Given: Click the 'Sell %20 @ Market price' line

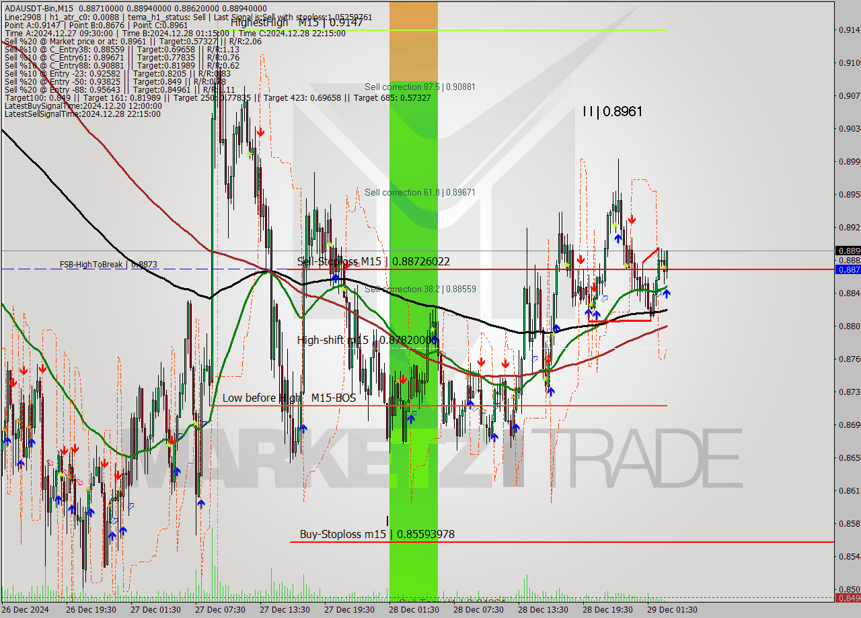Looking at the screenshot, I should click(x=133, y=41).
